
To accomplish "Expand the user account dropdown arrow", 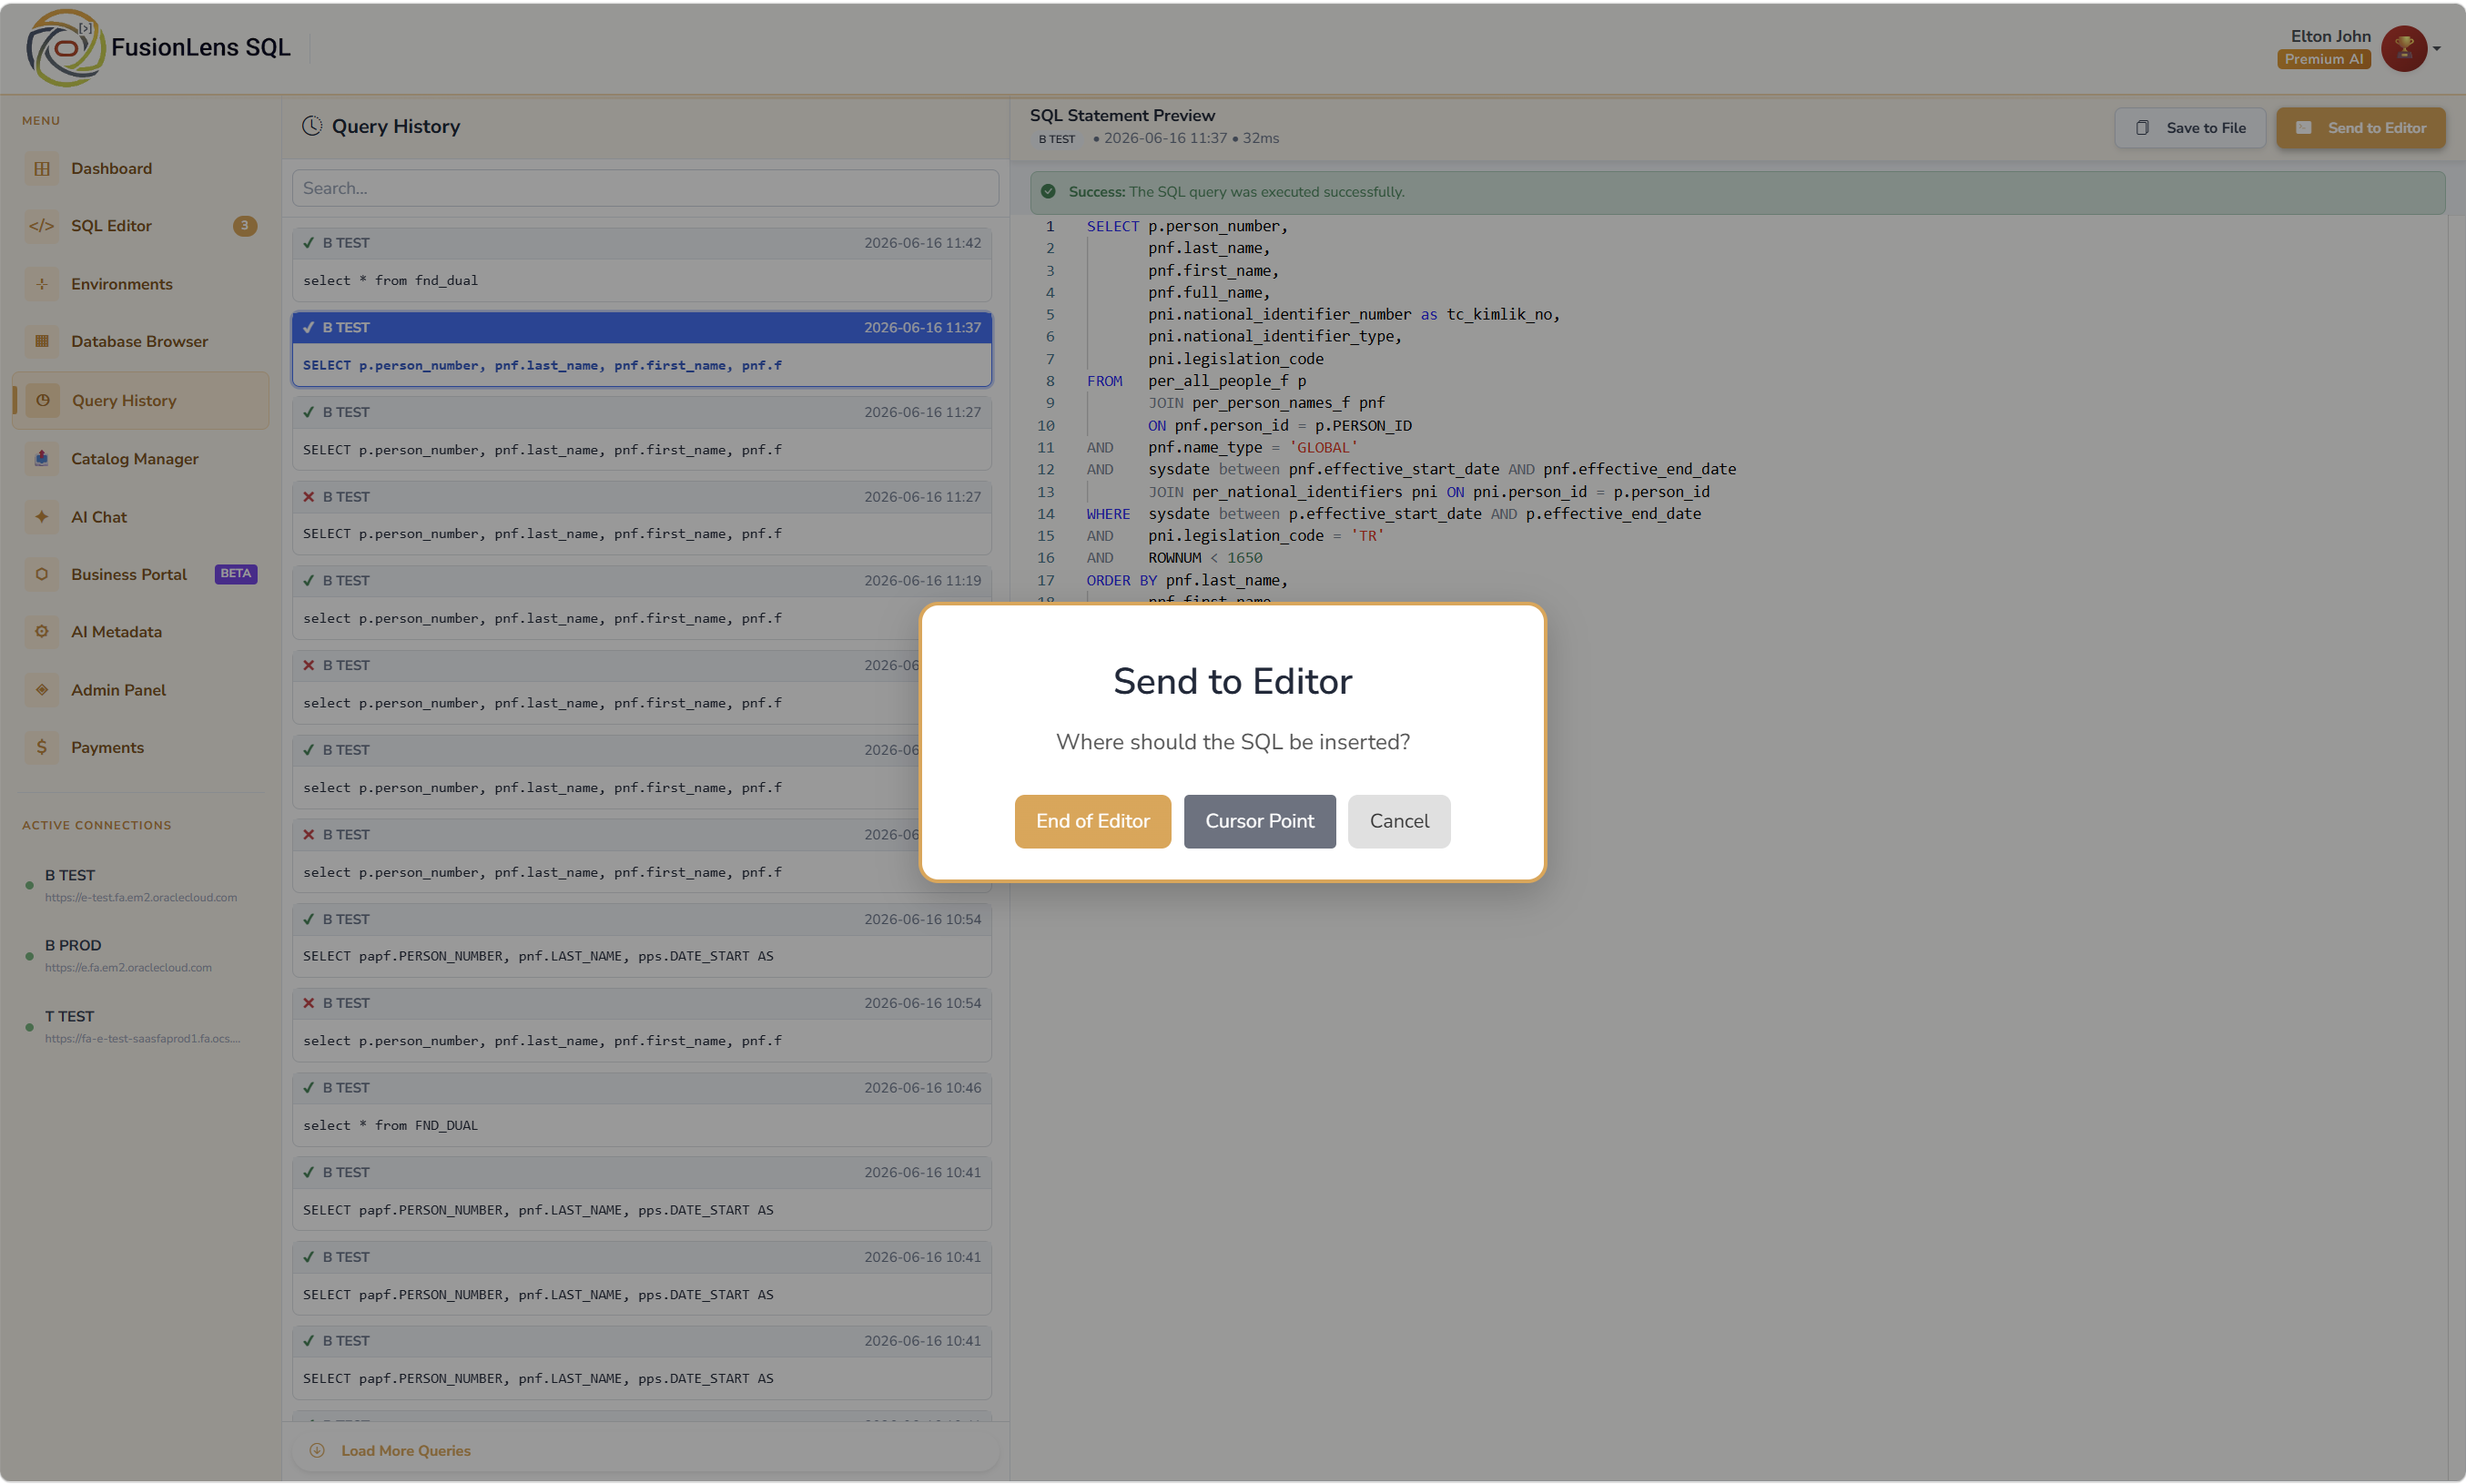I will coord(2436,48).
